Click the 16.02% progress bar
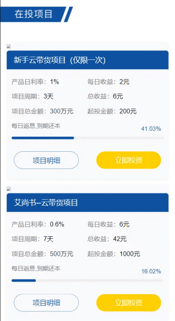 coord(88,281)
